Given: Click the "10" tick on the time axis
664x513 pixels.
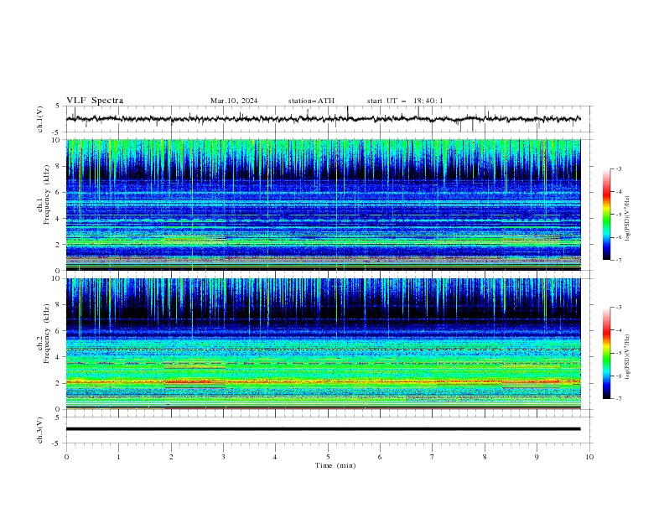Looking at the screenshot, I should pyautogui.click(x=589, y=457).
